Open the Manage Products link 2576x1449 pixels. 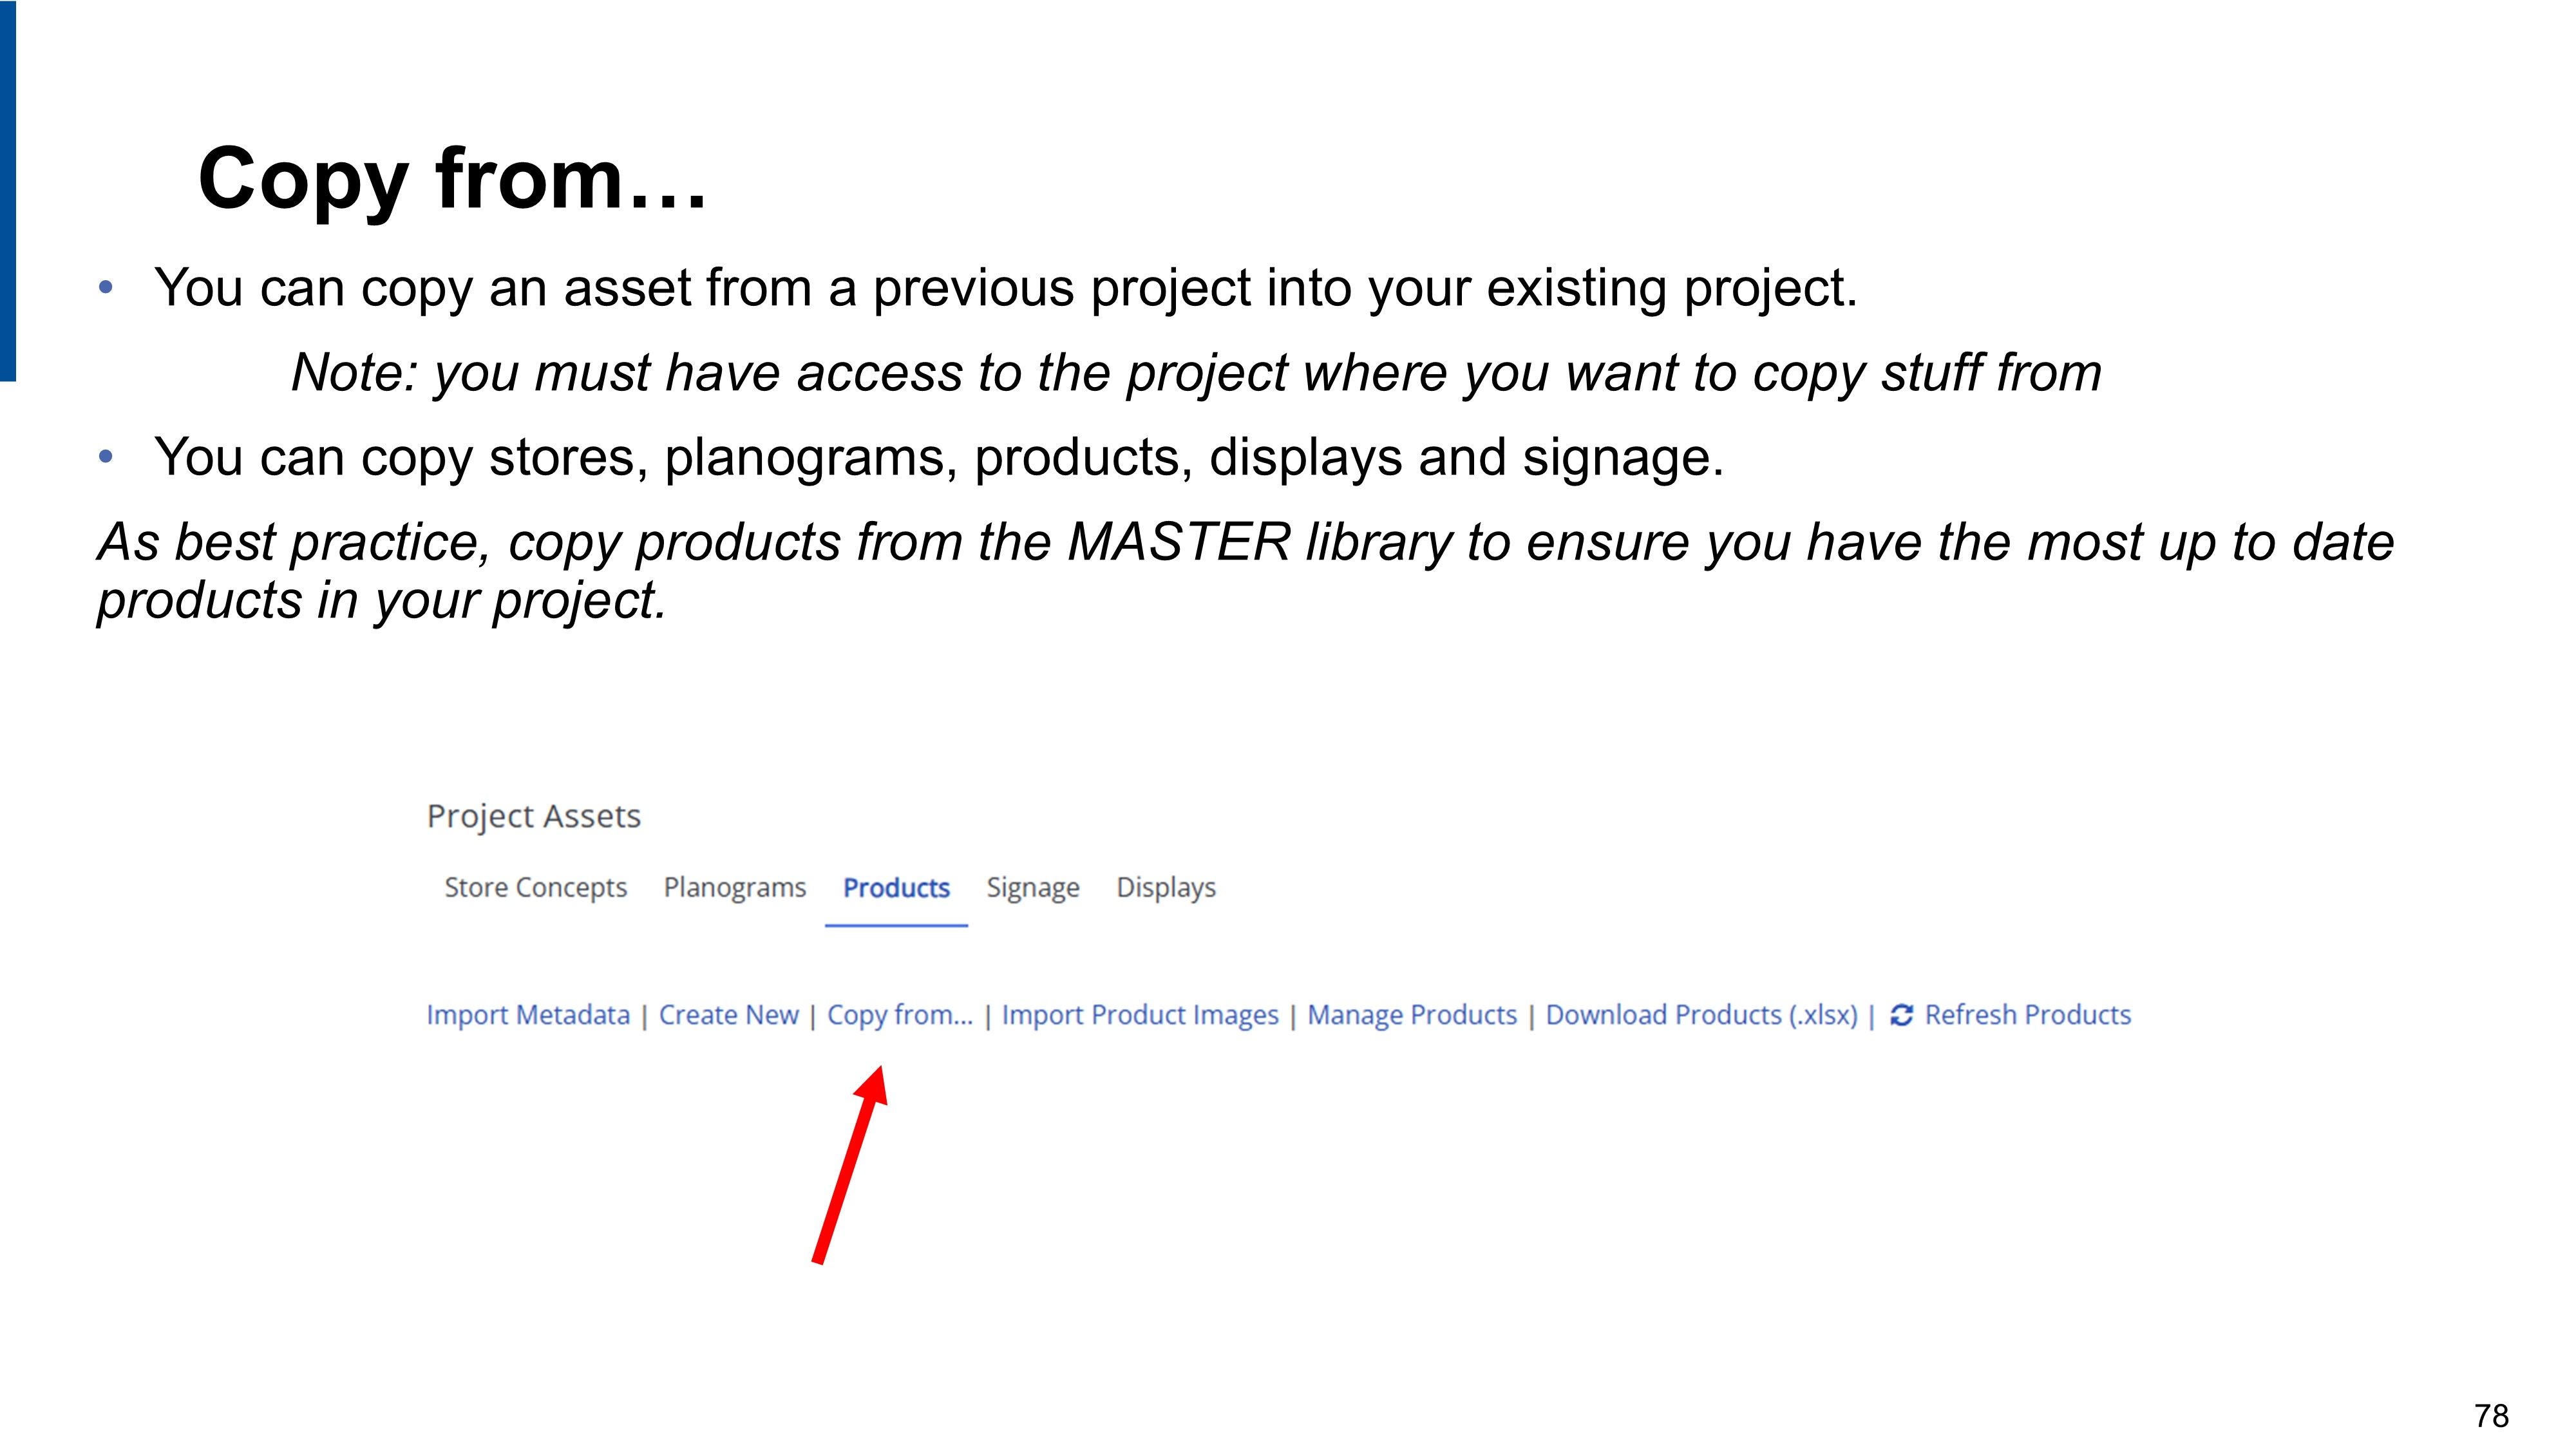1411,1015
